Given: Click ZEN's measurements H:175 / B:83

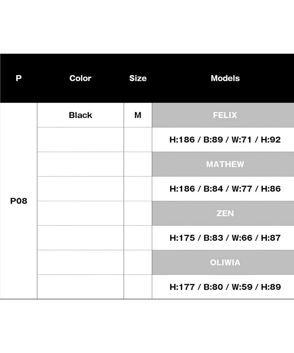Looking at the screenshot, I should pyautogui.click(x=225, y=238).
